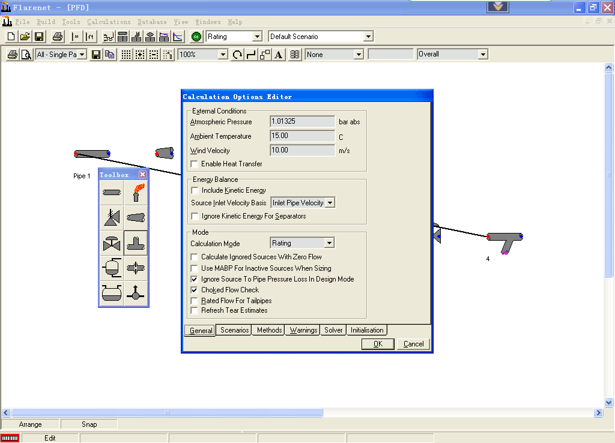Click the Ambient Temperature input field

pyautogui.click(x=303, y=136)
